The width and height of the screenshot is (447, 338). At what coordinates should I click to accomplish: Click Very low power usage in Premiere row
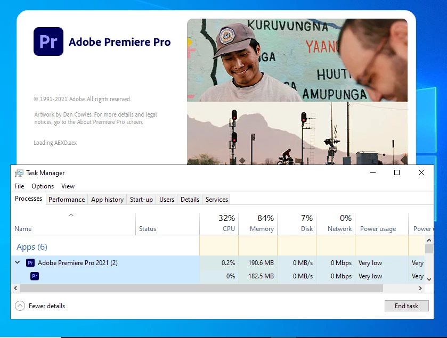(370, 263)
